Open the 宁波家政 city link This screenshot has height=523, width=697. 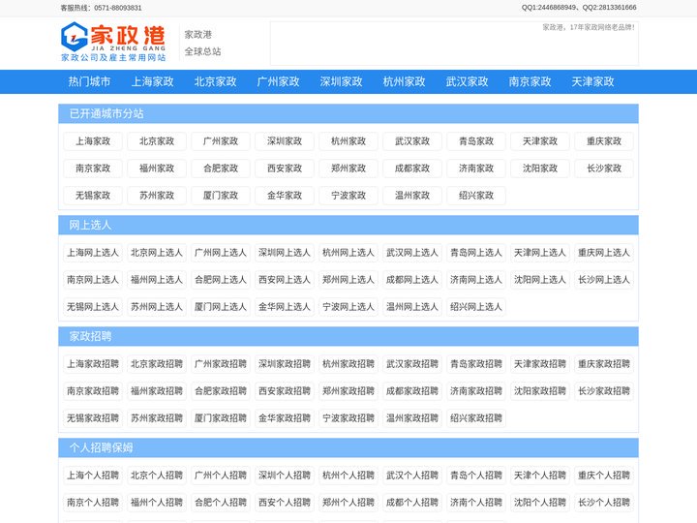coord(348,196)
